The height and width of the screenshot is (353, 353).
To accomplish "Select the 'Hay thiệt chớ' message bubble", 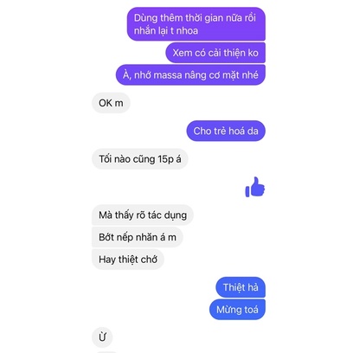I will [x=128, y=260].
